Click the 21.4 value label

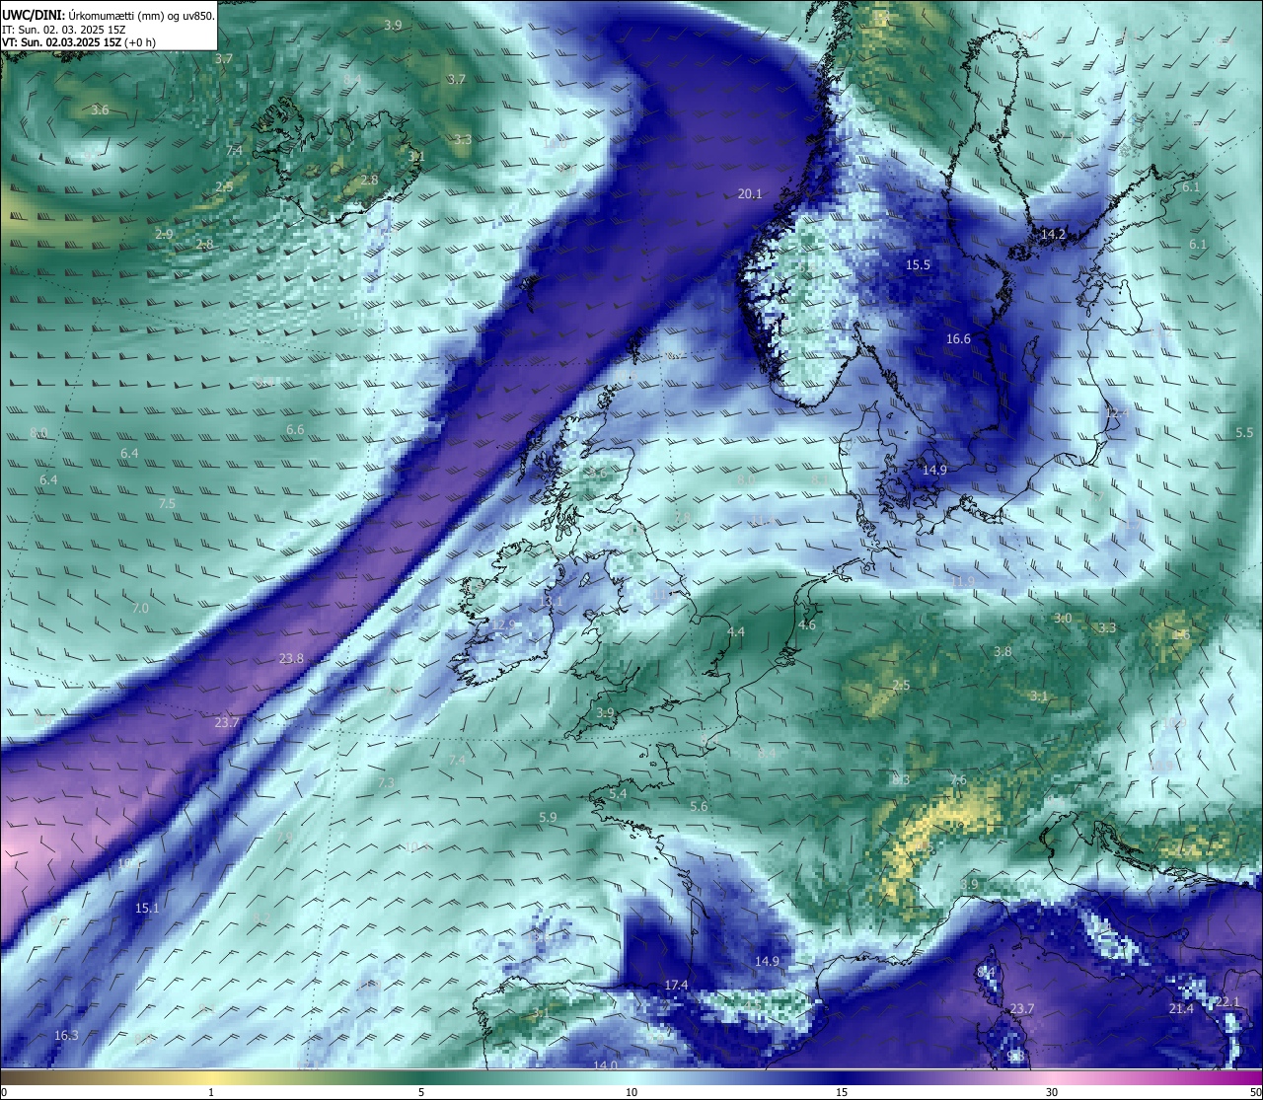click(x=1181, y=1009)
